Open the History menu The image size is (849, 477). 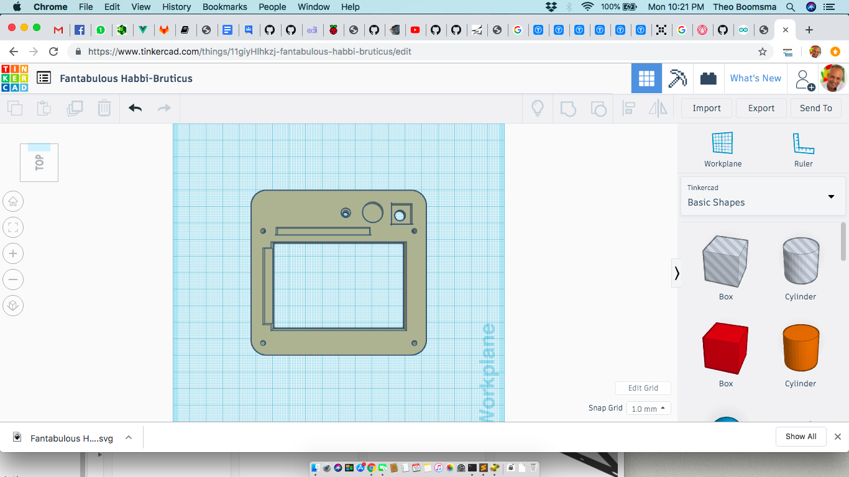click(177, 7)
